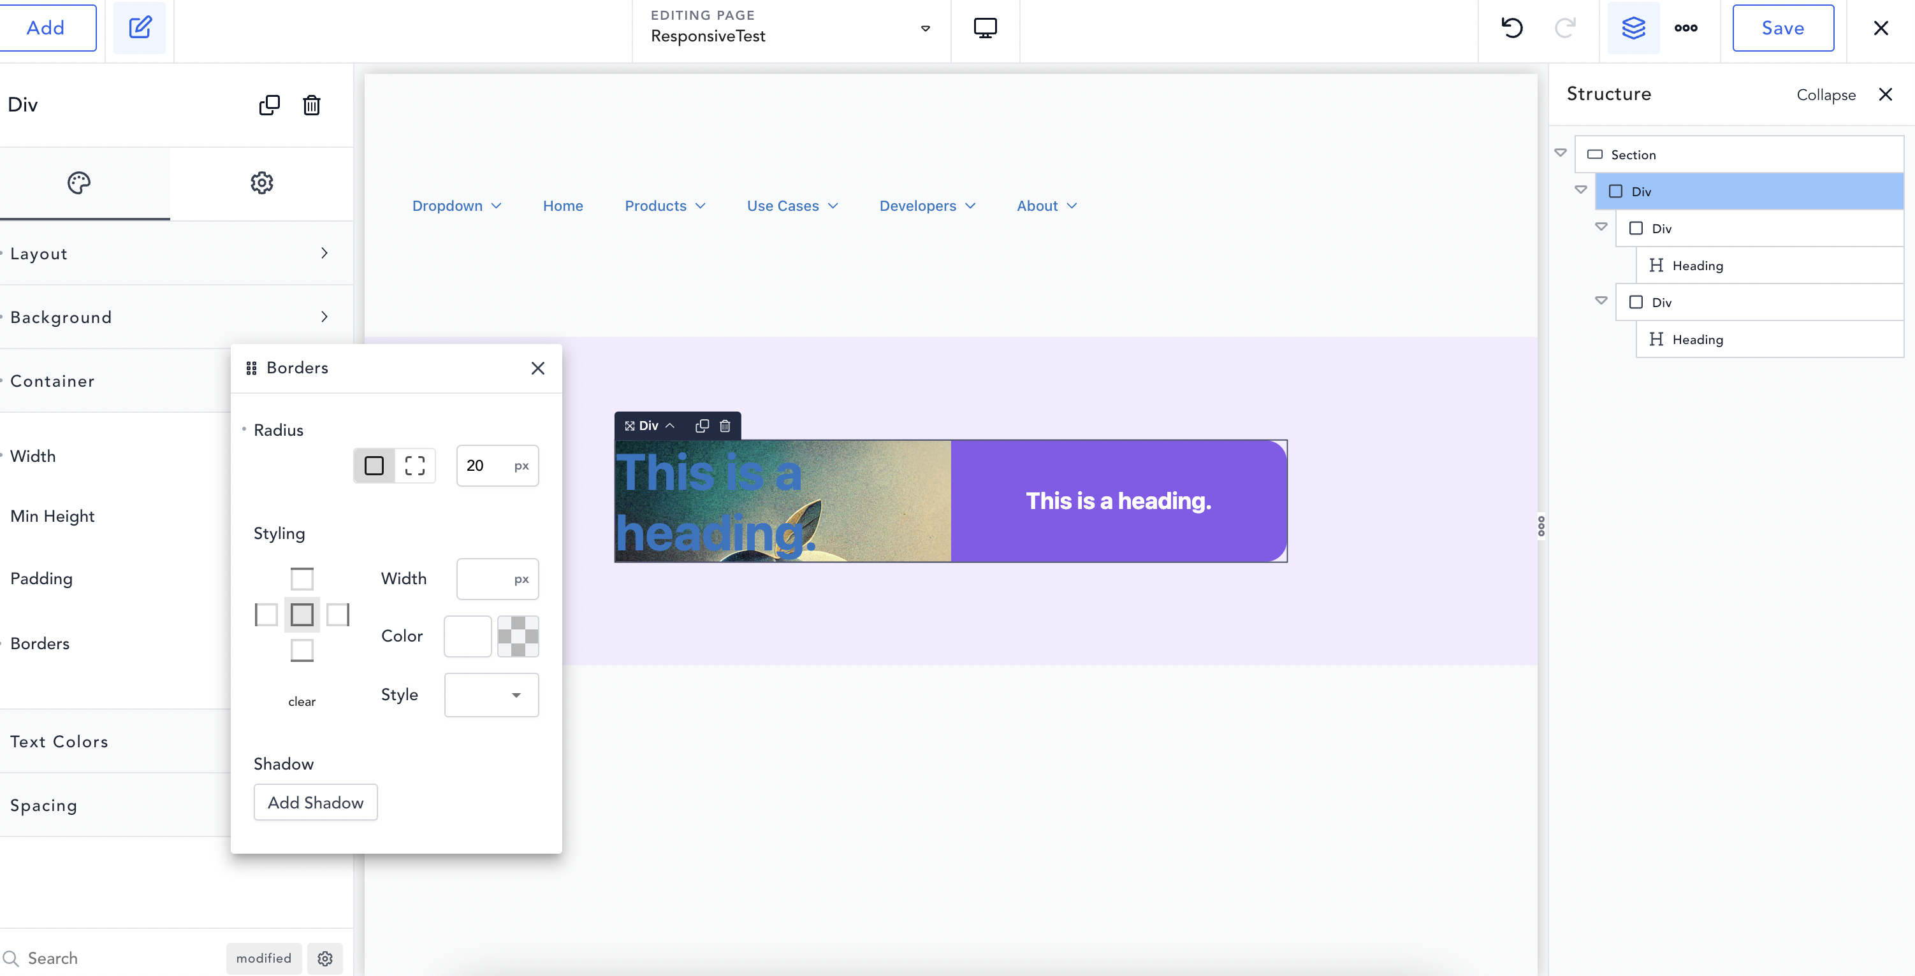The width and height of the screenshot is (1915, 976).
Task: Open the Structure layers icon in the toolbar
Action: coord(1633,28)
